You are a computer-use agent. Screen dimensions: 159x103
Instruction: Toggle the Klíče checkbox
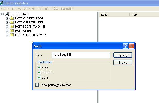39,67
